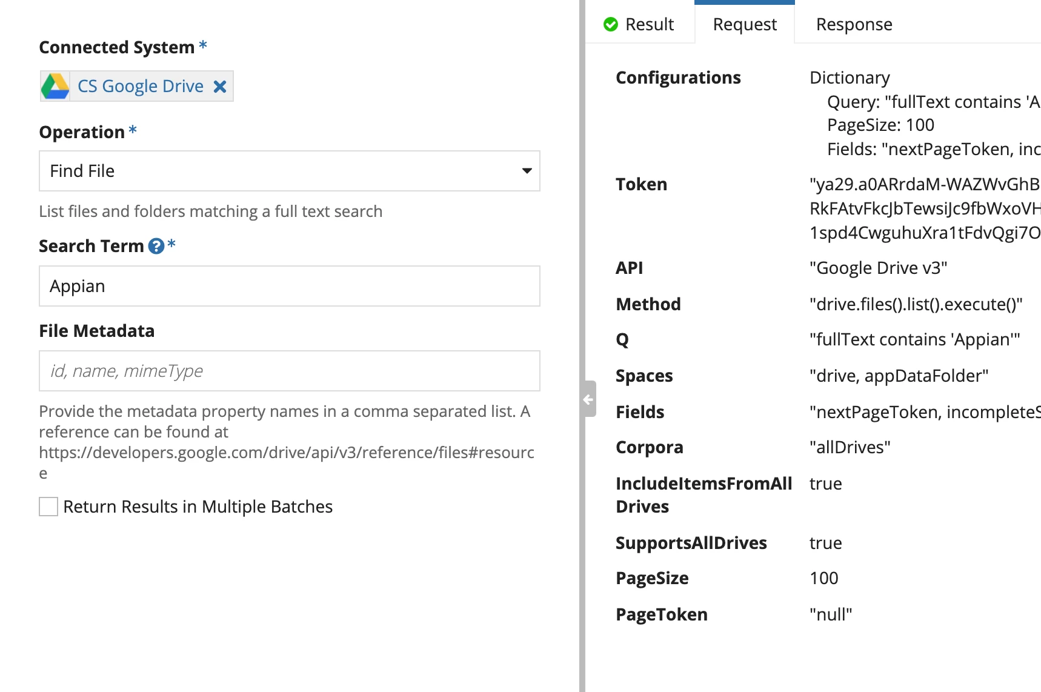Screen dimensions: 1041x692
Task: Select the Request tab
Action: point(745,24)
